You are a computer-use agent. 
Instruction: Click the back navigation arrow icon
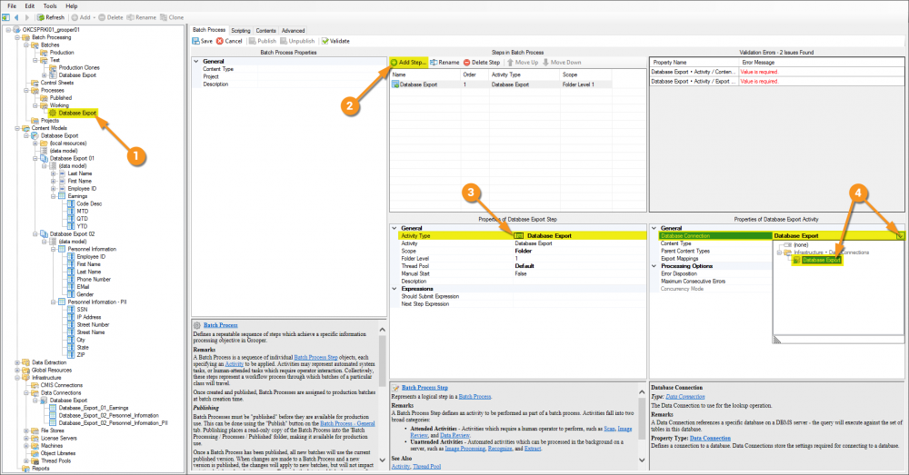point(16,17)
